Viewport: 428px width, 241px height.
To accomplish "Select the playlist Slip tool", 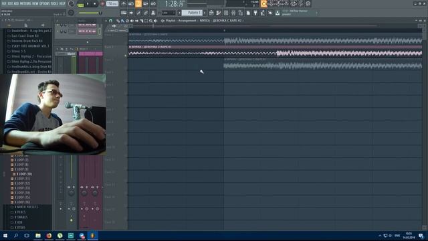I will coord(136,21).
